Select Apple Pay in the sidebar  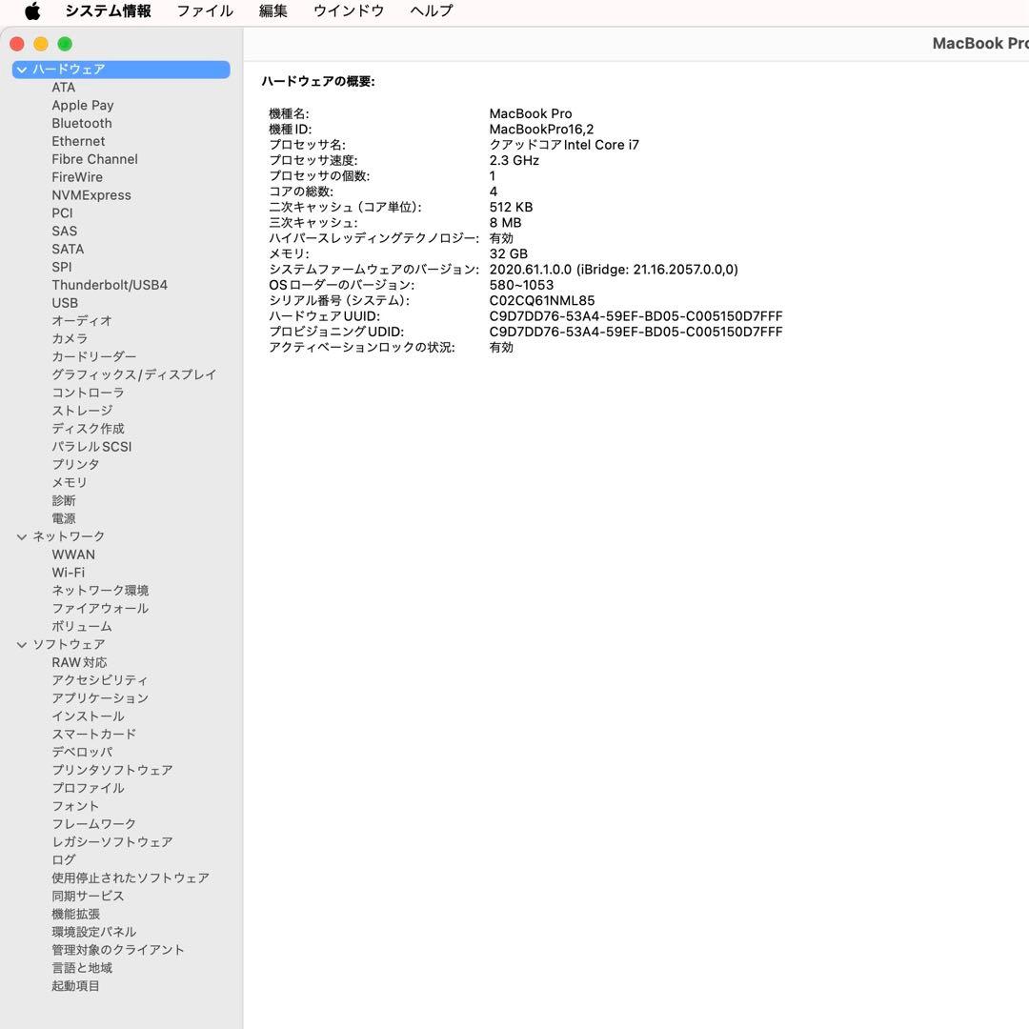(x=83, y=105)
